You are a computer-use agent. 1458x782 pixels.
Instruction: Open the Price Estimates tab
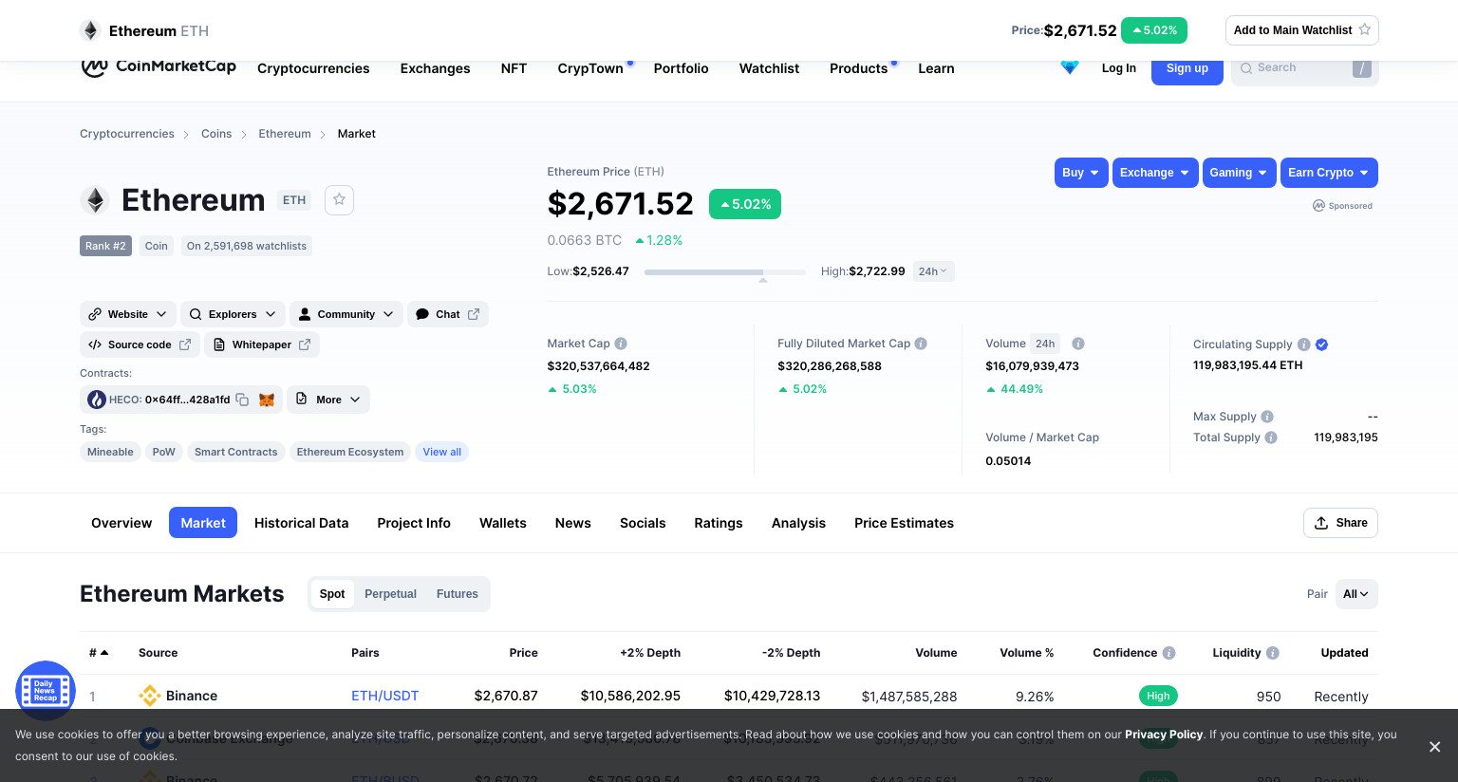pyautogui.click(x=904, y=523)
